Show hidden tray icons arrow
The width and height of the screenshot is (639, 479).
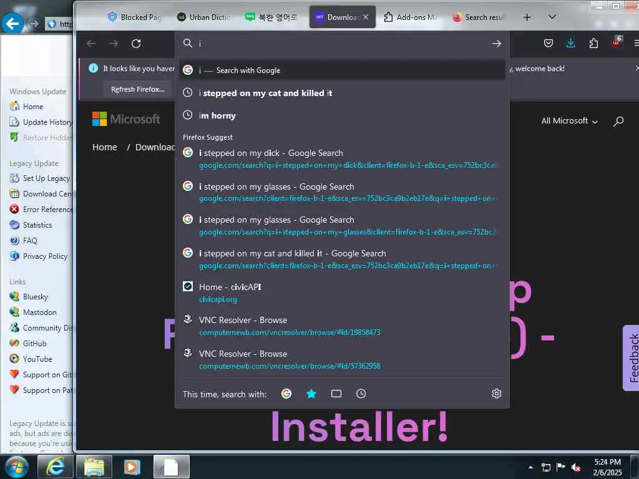coord(530,467)
